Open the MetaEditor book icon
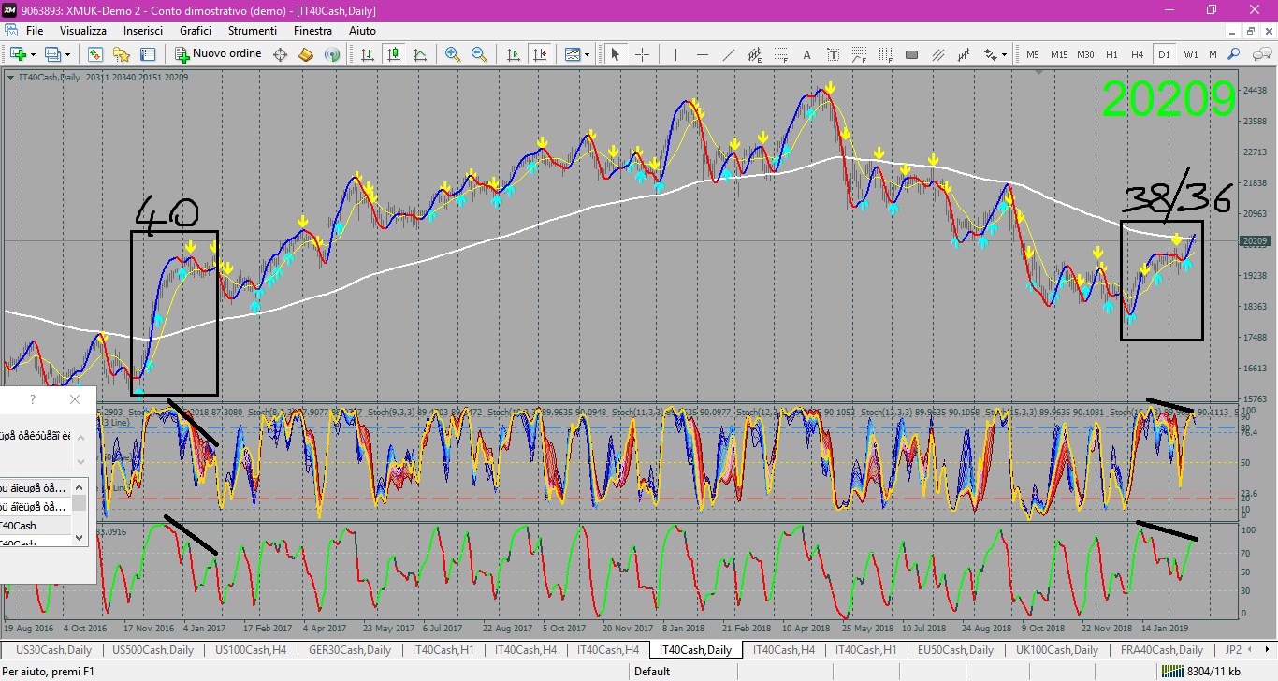The width and height of the screenshot is (1278, 681). click(x=305, y=54)
